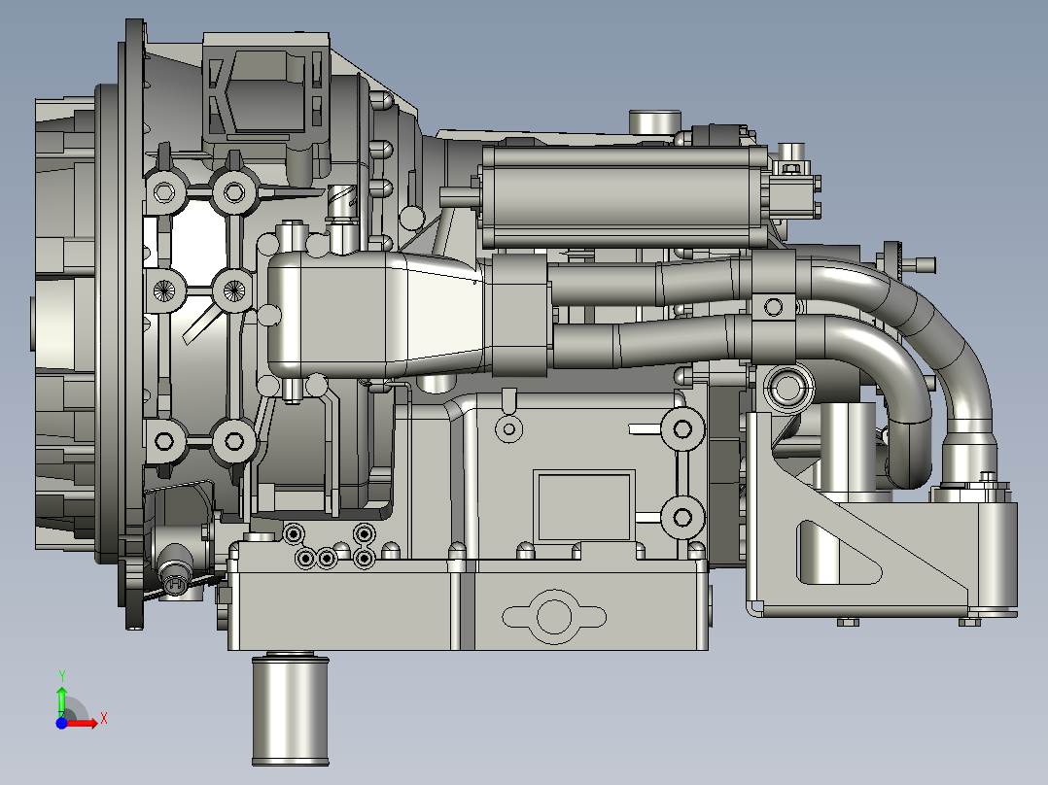Select the large circular flywheel flange

134,324
